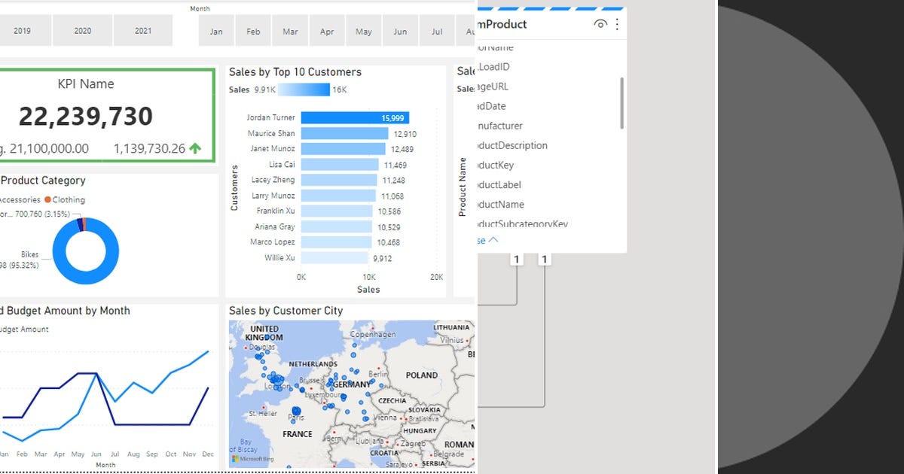The height and width of the screenshot is (474, 904).
Task: Open the DimProduct more options menu
Action: [x=617, y=23]
